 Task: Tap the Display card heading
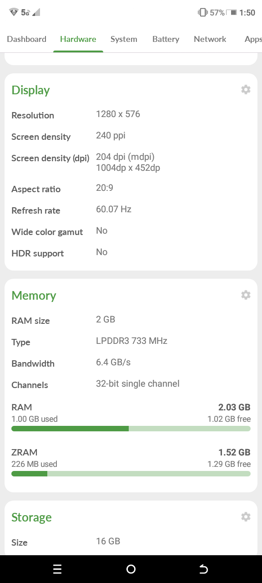tap(30, 90)
